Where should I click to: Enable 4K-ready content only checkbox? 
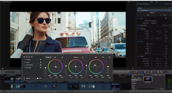pos(151,75)
